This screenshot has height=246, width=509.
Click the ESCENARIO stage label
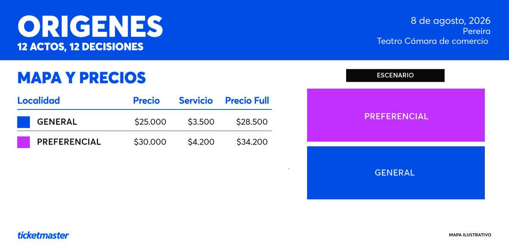click(395, 75)
